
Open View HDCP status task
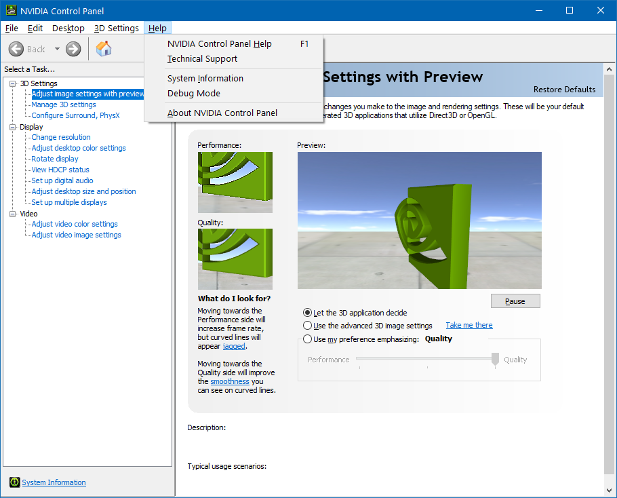point(60,170)
